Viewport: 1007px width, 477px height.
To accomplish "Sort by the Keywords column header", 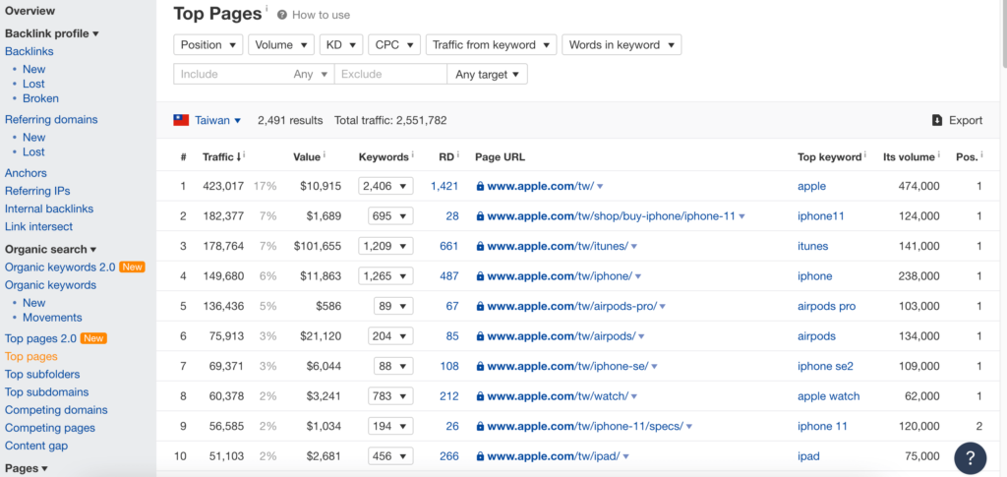I will click(x=384, y=156).
